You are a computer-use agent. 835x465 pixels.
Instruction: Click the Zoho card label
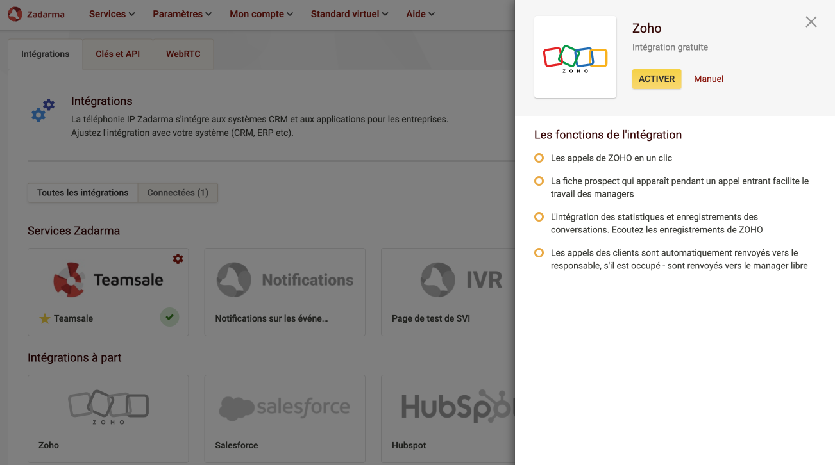click(x=49, y=445)
